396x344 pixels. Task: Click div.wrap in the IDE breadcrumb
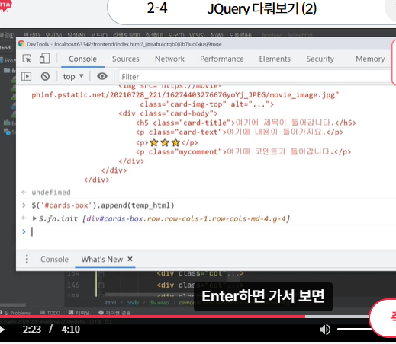coord(159,303)
